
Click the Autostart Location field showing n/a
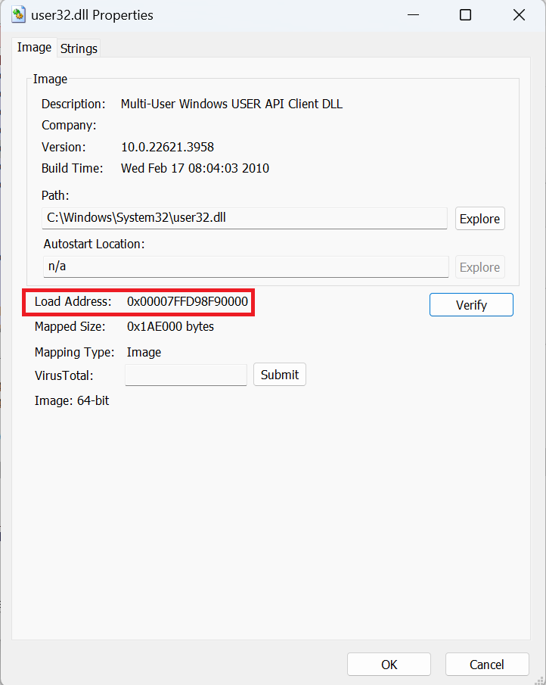click(246, 266)
